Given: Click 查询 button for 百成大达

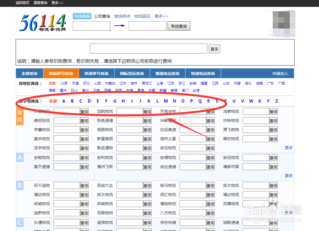Looking at the screenshot, I should coord(147,185).
